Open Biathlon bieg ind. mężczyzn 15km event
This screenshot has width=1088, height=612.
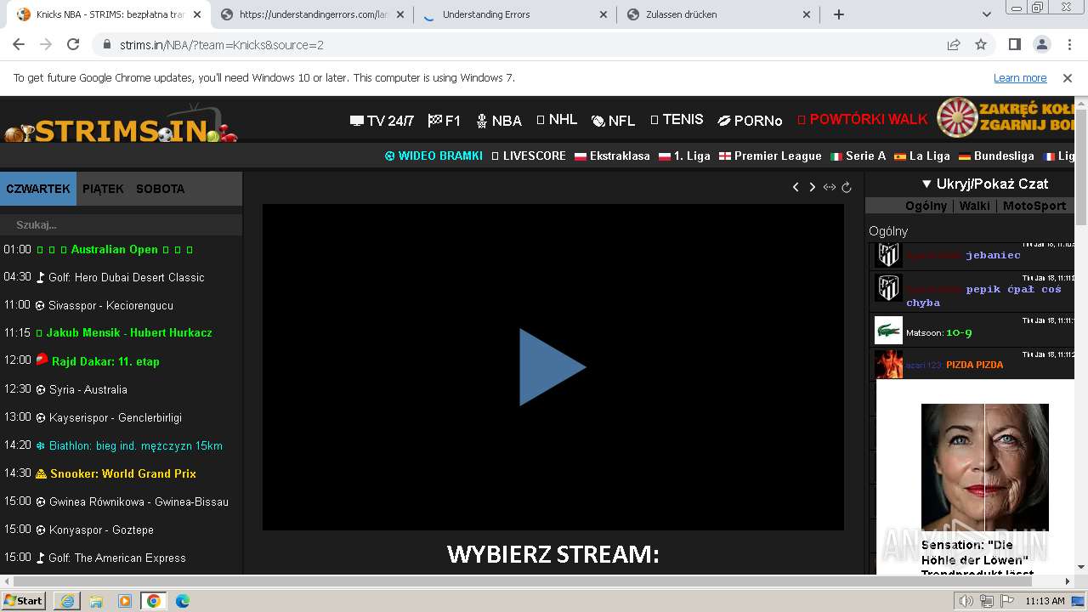click(129, 445)
